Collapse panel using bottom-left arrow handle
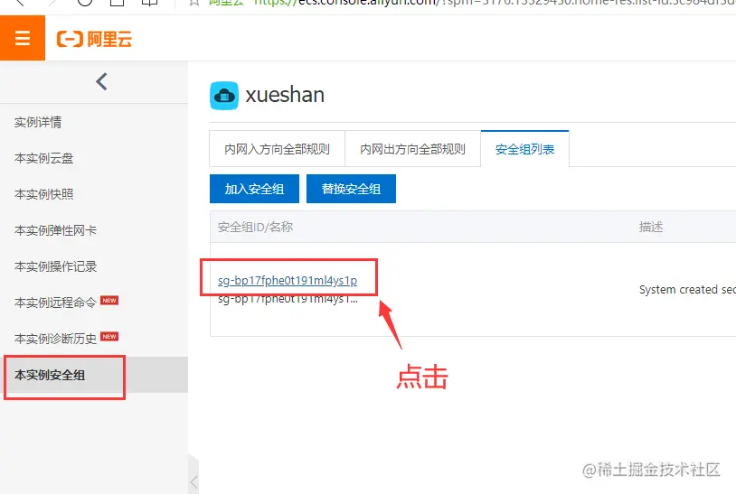The image size is (736, 494). (193, 481)
